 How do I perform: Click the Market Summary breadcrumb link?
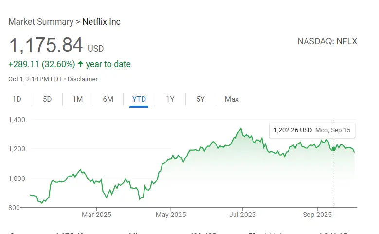(x=40, y=22)
